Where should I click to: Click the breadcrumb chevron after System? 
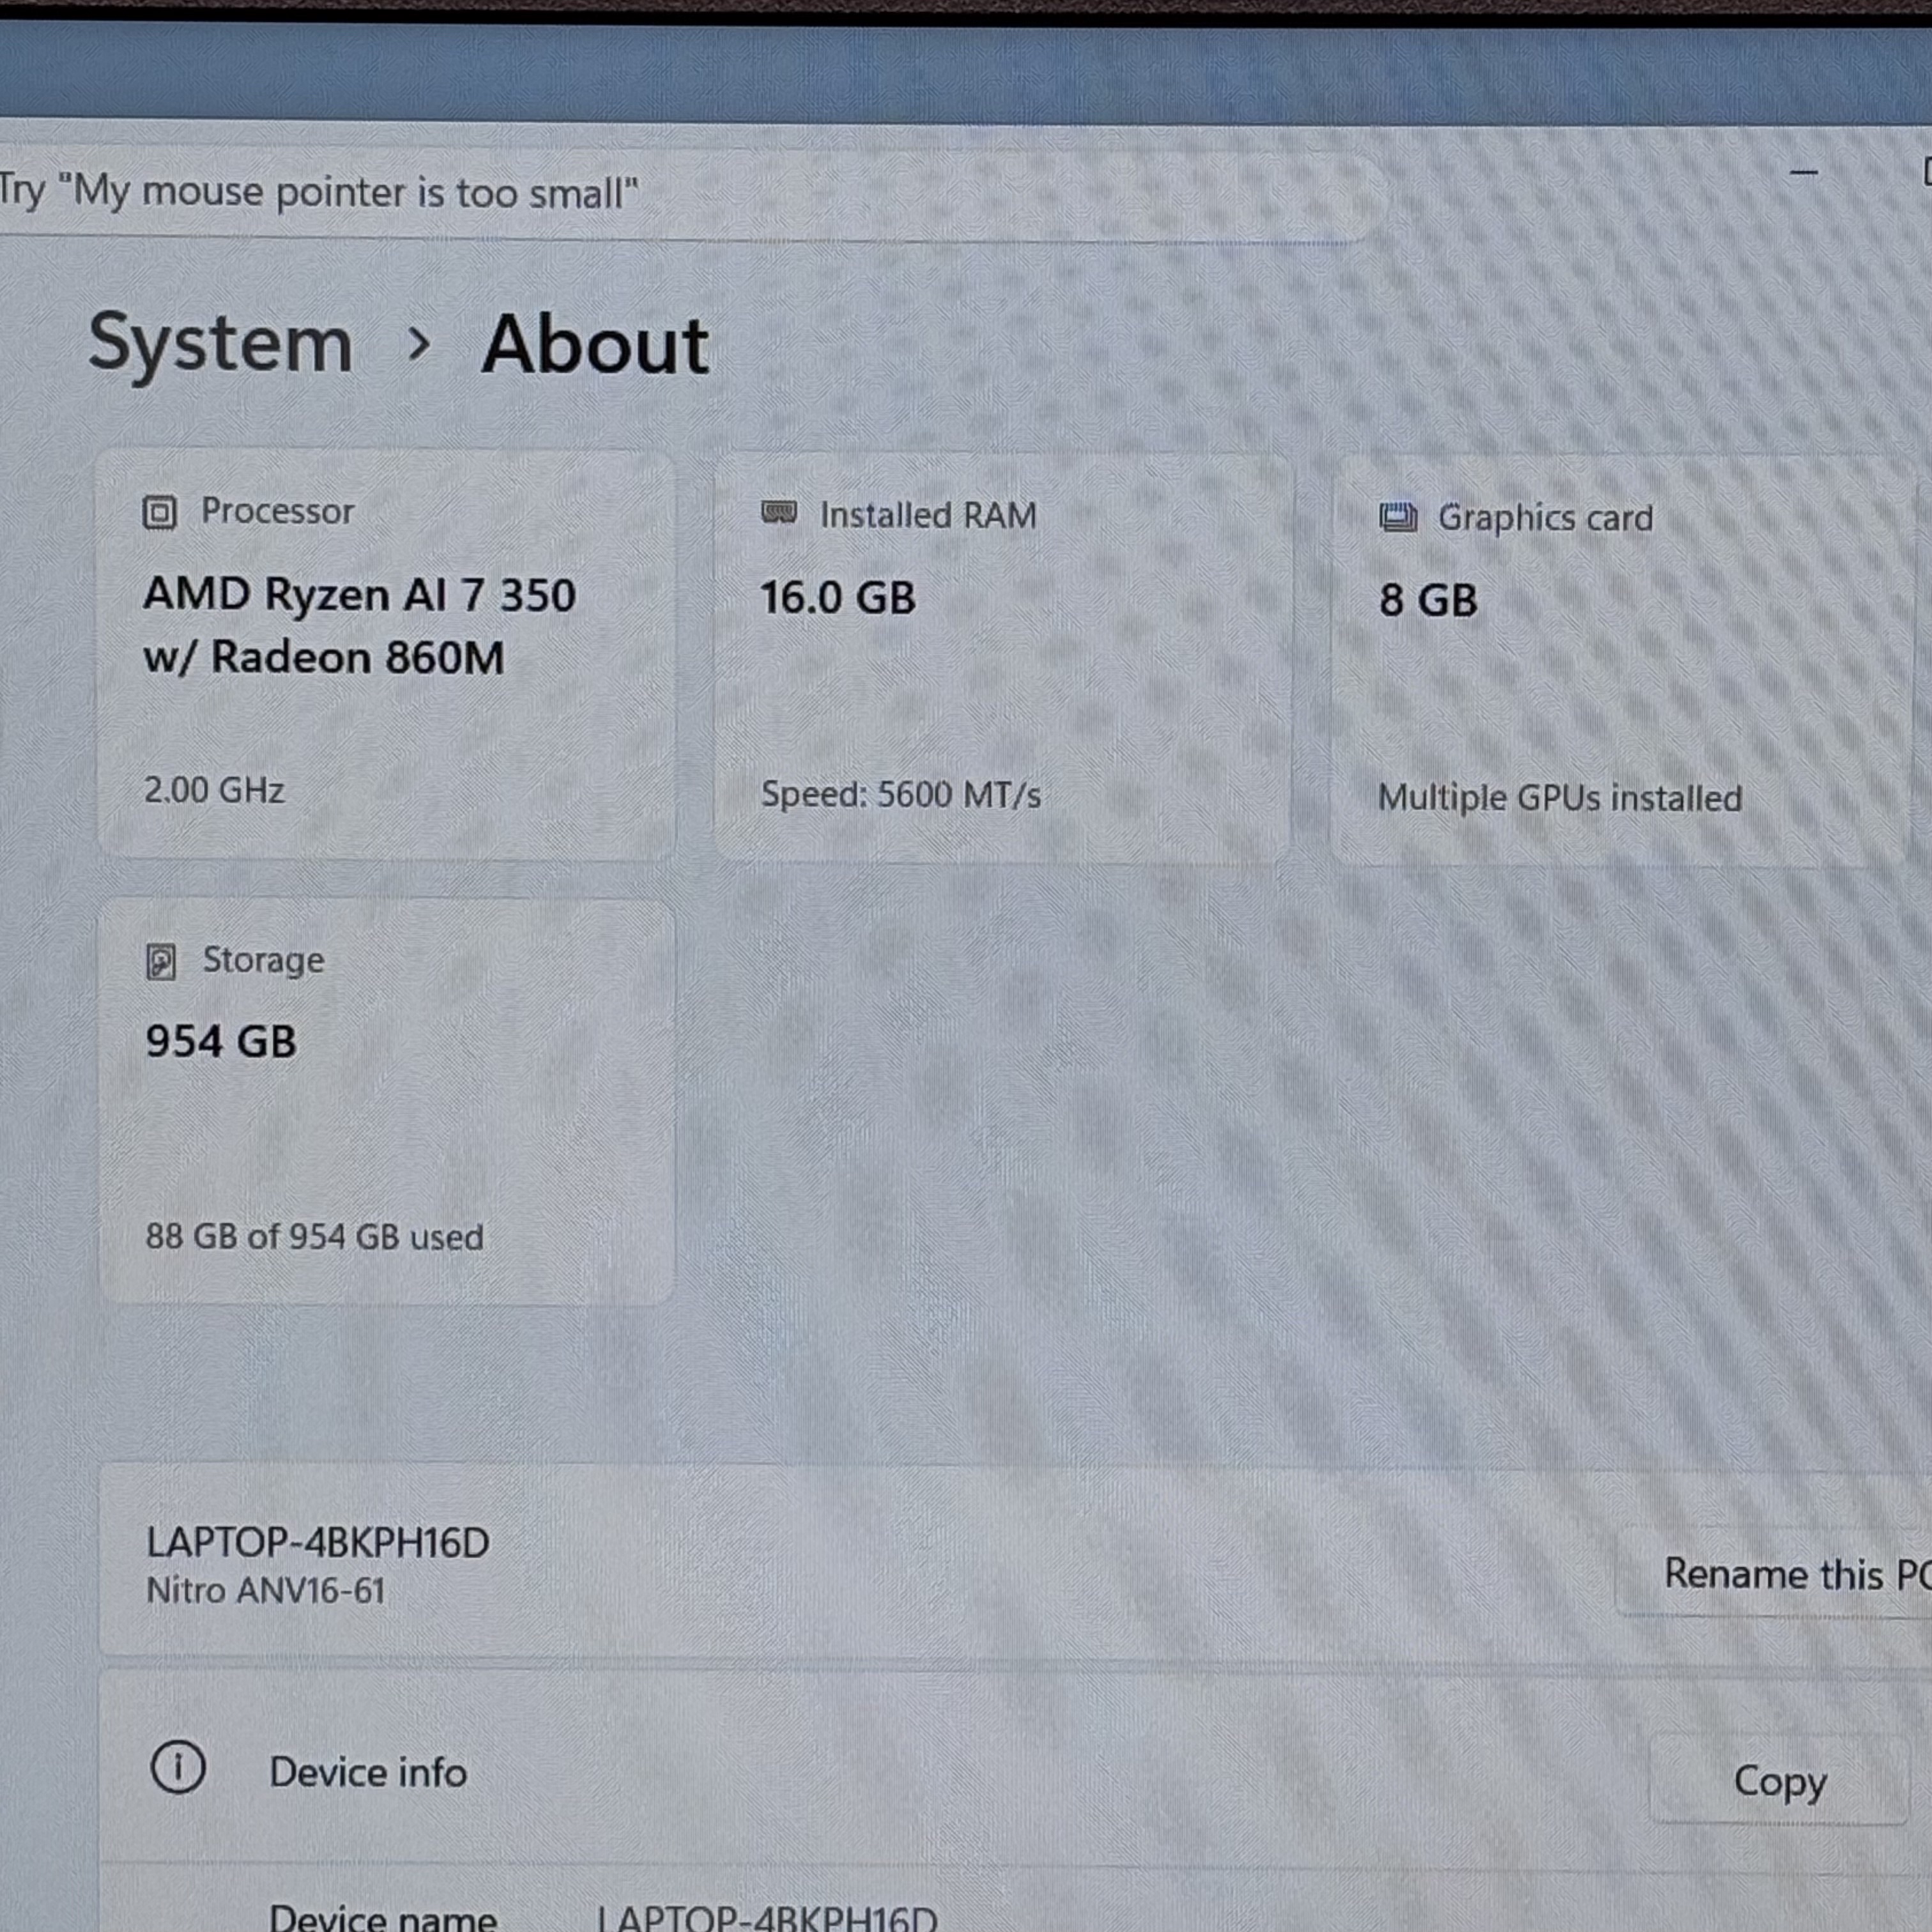(x=419, y=344)
